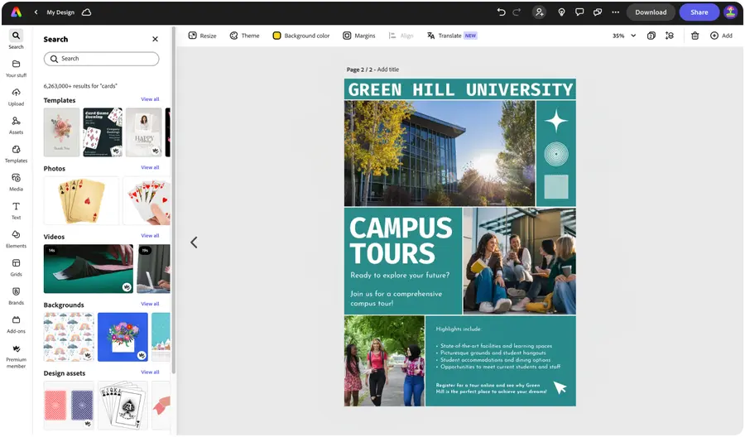Open the 35% zoom level dropdown
Screen dimensions: 745x437
click(624, 36)
